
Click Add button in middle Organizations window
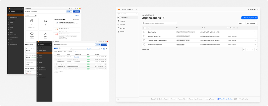click(x=103, y=45)
